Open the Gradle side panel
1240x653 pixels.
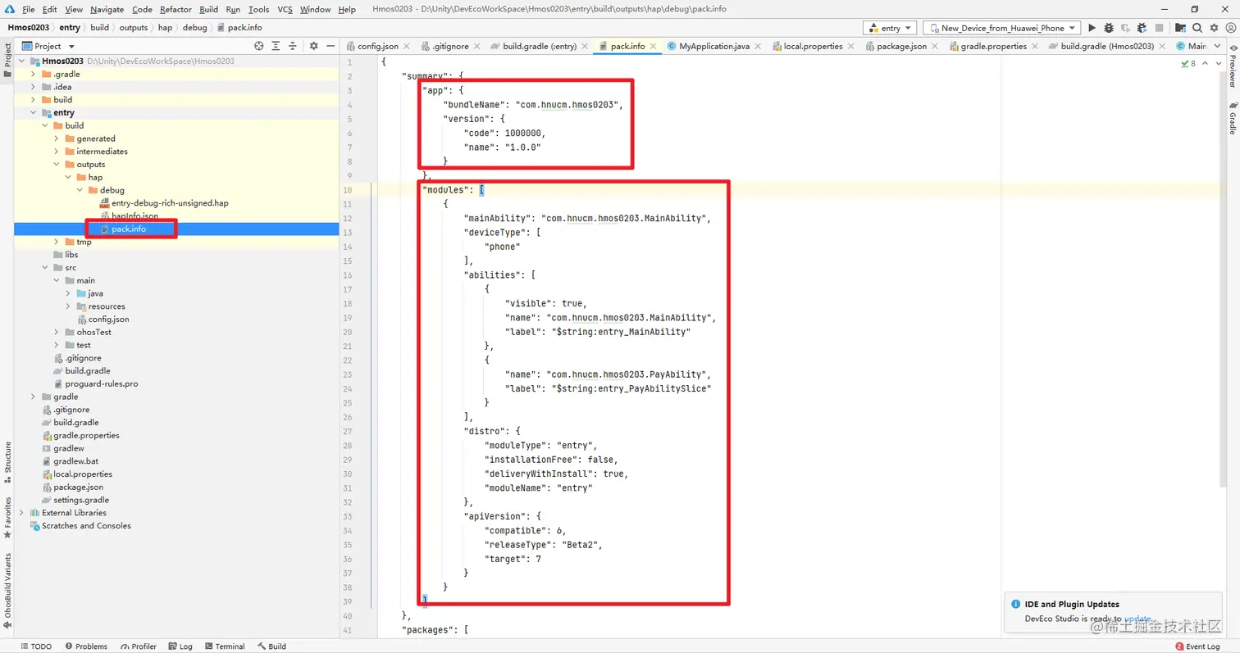(1232, 119)
